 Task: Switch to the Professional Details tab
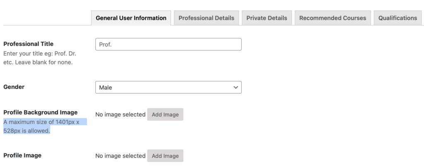(x=206, y=18)
